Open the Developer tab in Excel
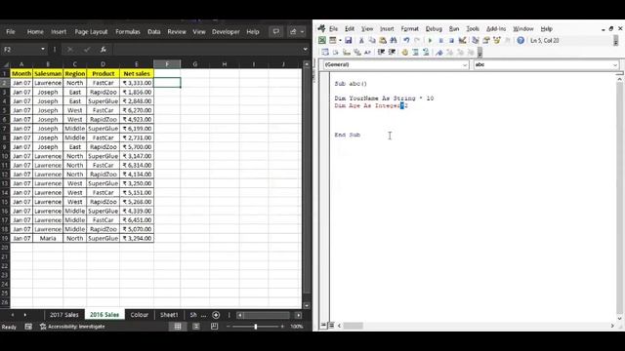625x351 pixels. (226, 32)
